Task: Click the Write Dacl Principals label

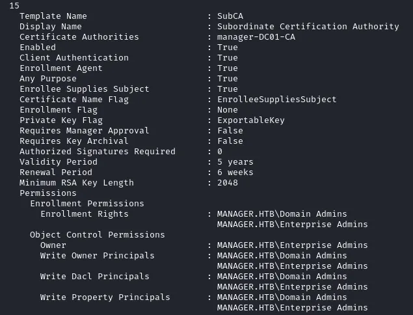Action: tap(94, 277)
